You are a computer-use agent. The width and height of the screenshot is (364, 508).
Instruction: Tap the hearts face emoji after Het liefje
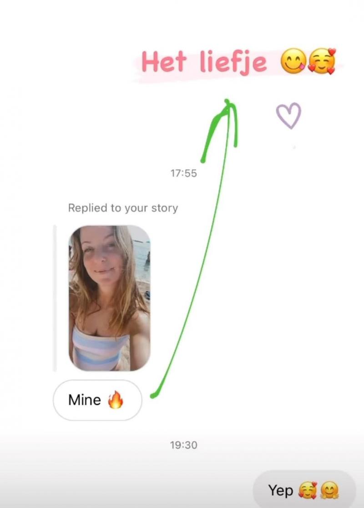point(321,61)
